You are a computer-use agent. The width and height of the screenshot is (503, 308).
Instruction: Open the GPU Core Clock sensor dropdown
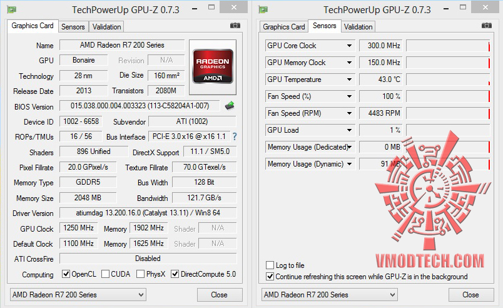click(349, 46)
